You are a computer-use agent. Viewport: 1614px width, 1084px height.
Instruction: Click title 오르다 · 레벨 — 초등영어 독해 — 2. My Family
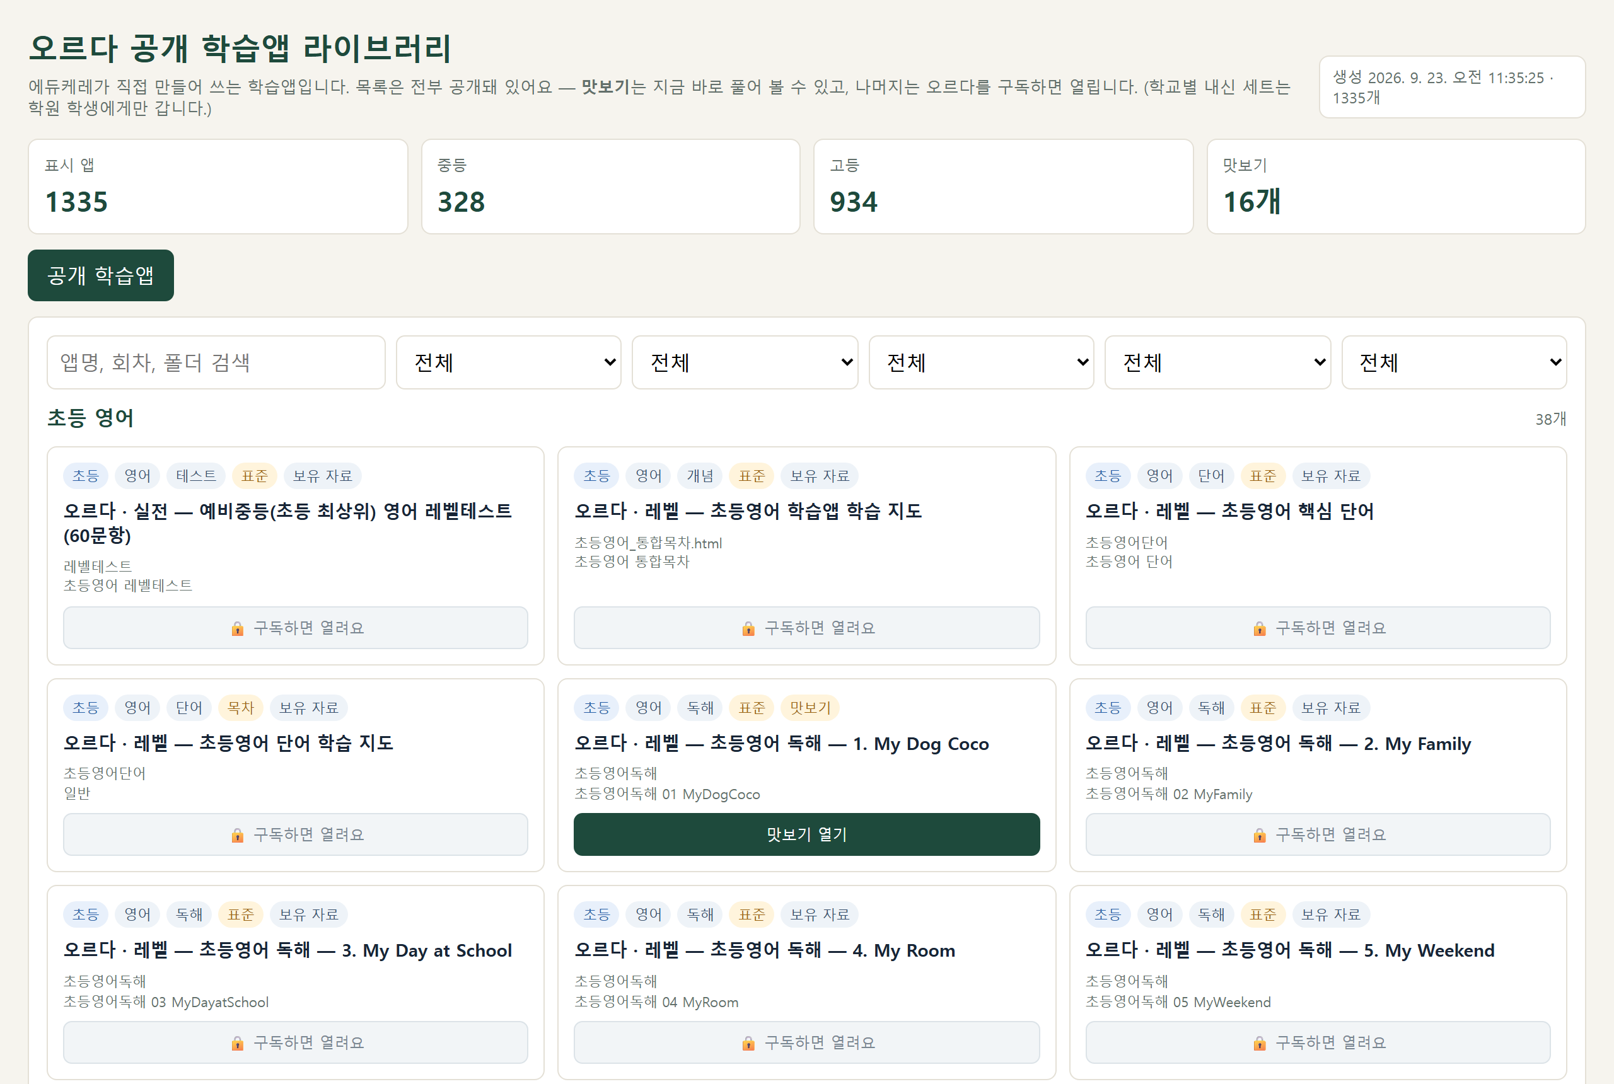(x=1278, y=743)
